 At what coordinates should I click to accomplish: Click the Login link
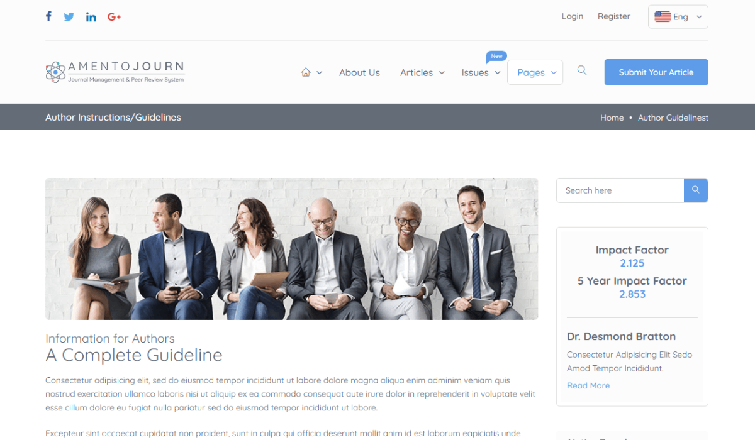573,16
